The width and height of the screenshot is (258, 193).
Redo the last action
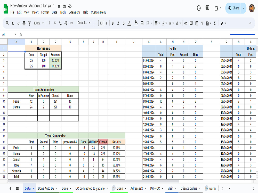[x=18, y=23]
